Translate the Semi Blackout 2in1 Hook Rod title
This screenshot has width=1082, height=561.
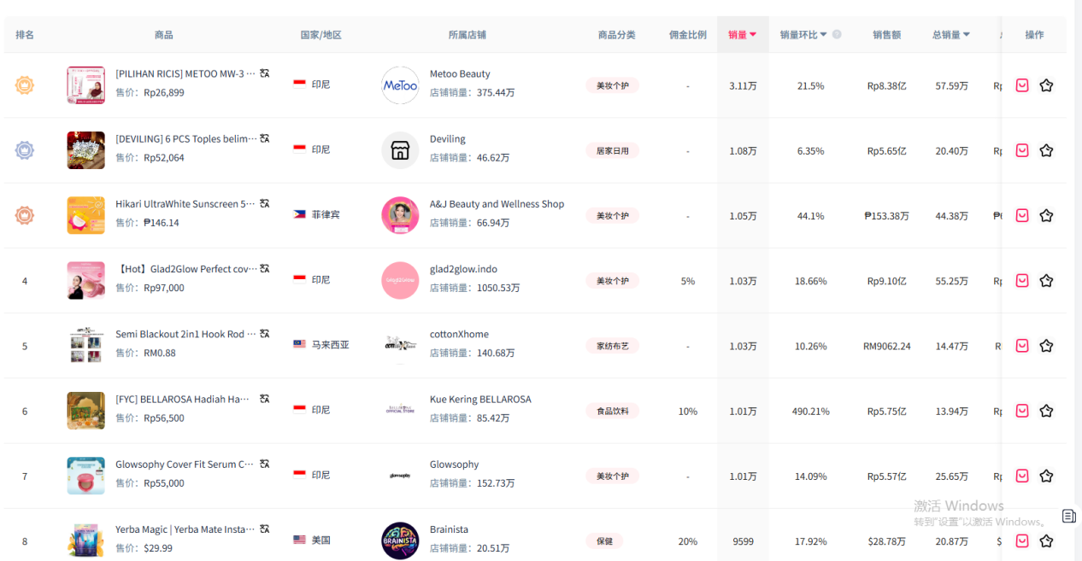(265, 334)
